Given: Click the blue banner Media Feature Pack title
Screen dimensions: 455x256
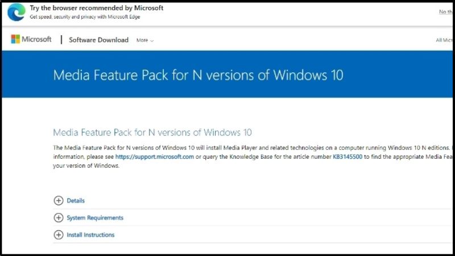Looking at the screenshot, I should pyautogui.click(x=198, y=75).
